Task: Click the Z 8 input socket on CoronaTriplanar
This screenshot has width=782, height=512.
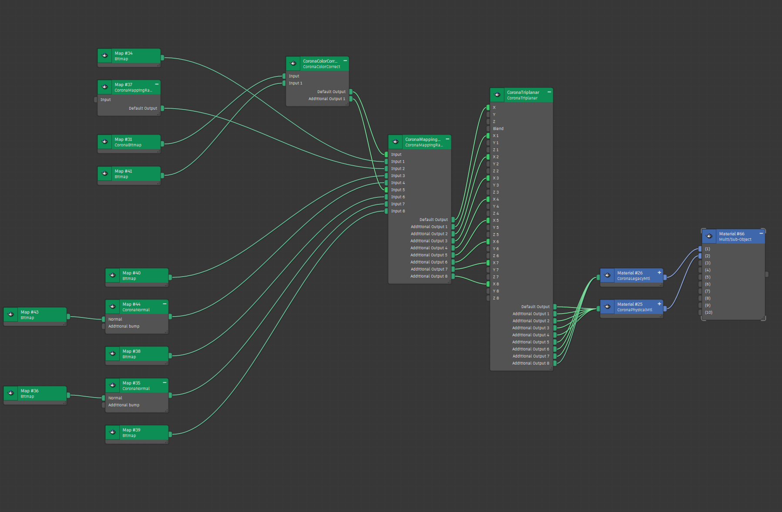Action: 488,298
